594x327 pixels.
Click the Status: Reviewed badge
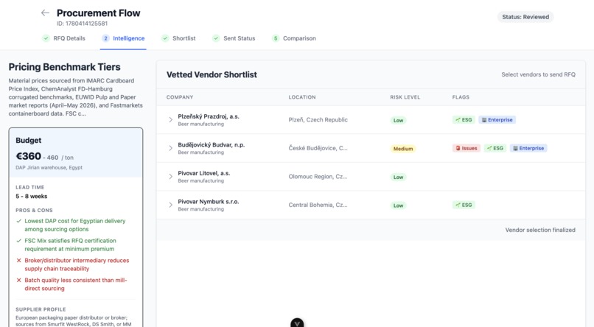pyautogui.click(x=525, y=17)
